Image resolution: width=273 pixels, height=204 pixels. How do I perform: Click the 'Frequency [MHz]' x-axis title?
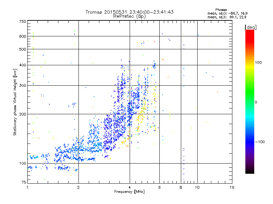click(x=129, y=192)
